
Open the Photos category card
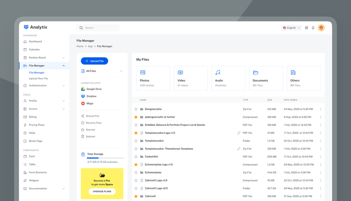(153, 78)
